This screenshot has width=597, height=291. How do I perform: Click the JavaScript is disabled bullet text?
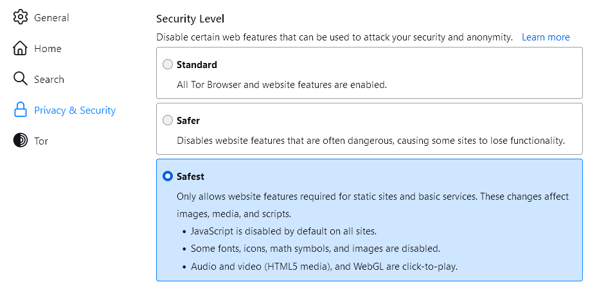tap(283, 231)
